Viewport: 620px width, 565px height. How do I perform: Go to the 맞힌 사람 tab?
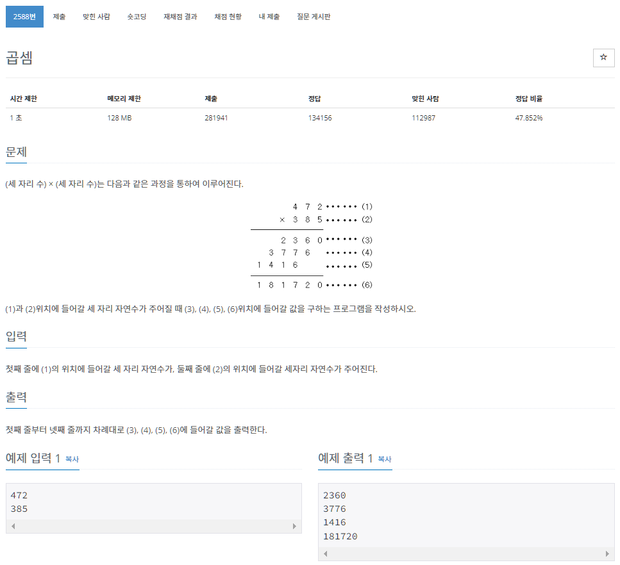point(96,17)
